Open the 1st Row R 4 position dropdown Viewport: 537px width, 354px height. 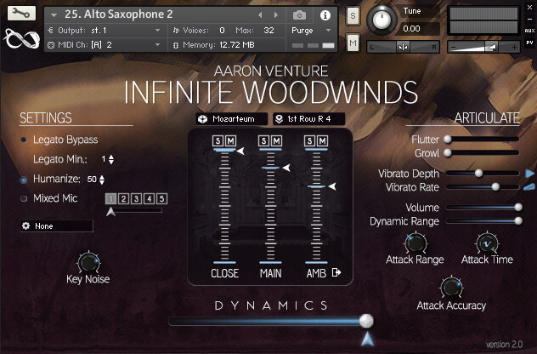click(x=308, y=119)
